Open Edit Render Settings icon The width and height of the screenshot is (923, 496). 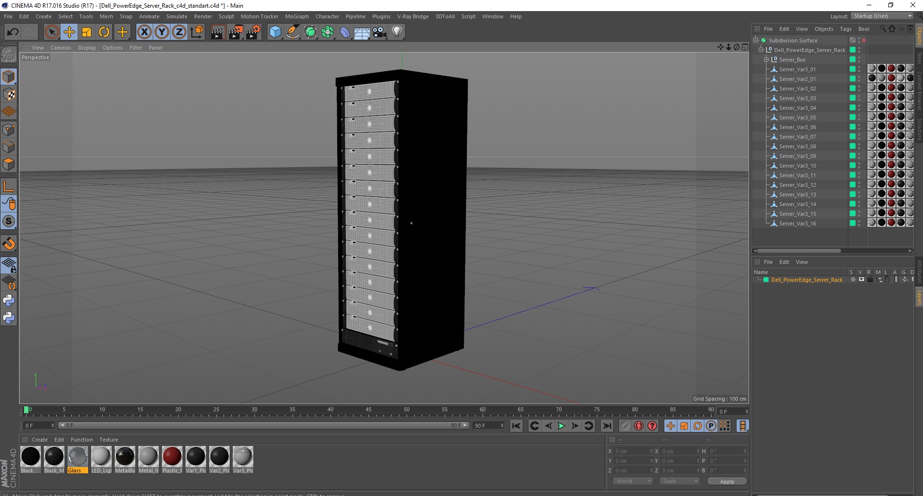click(253, 32)
